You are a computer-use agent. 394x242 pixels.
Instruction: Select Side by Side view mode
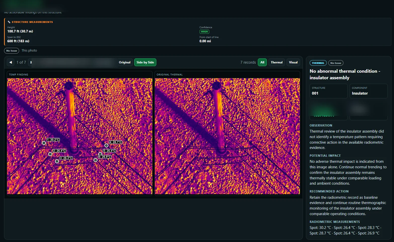(145, 62)
